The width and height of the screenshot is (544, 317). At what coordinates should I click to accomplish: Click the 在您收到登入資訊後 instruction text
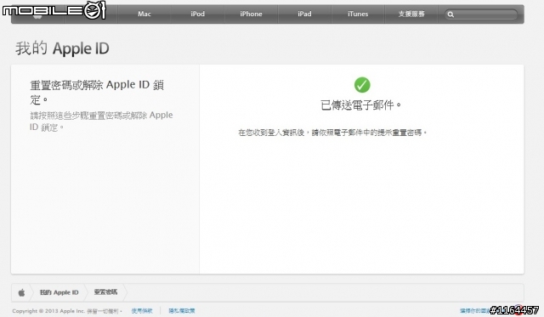(x=332, y=133)
